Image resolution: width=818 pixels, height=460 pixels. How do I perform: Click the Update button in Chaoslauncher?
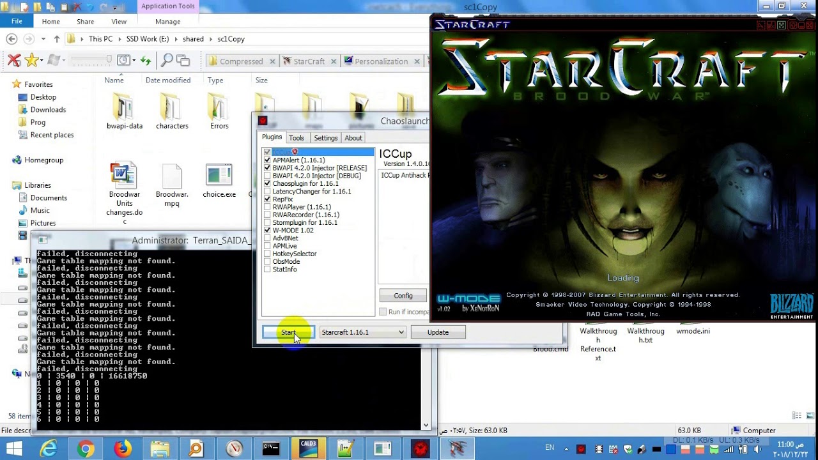(438, 332)
